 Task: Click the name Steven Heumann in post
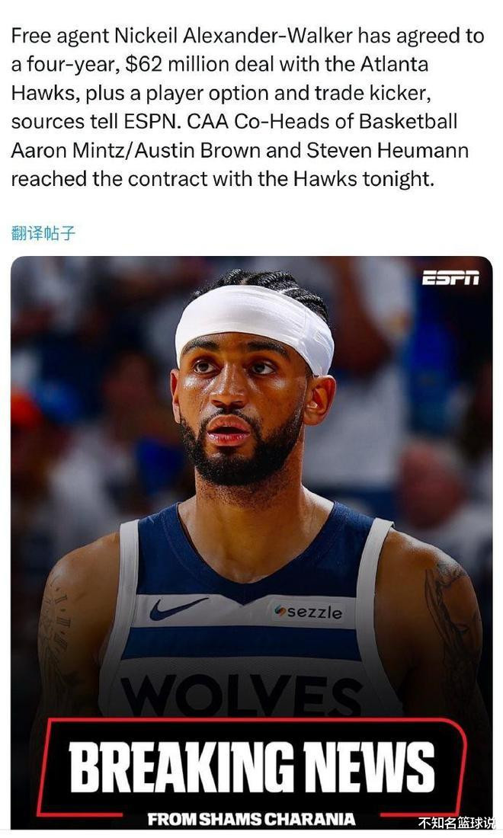pyautogui.click(x=387, y=150)
